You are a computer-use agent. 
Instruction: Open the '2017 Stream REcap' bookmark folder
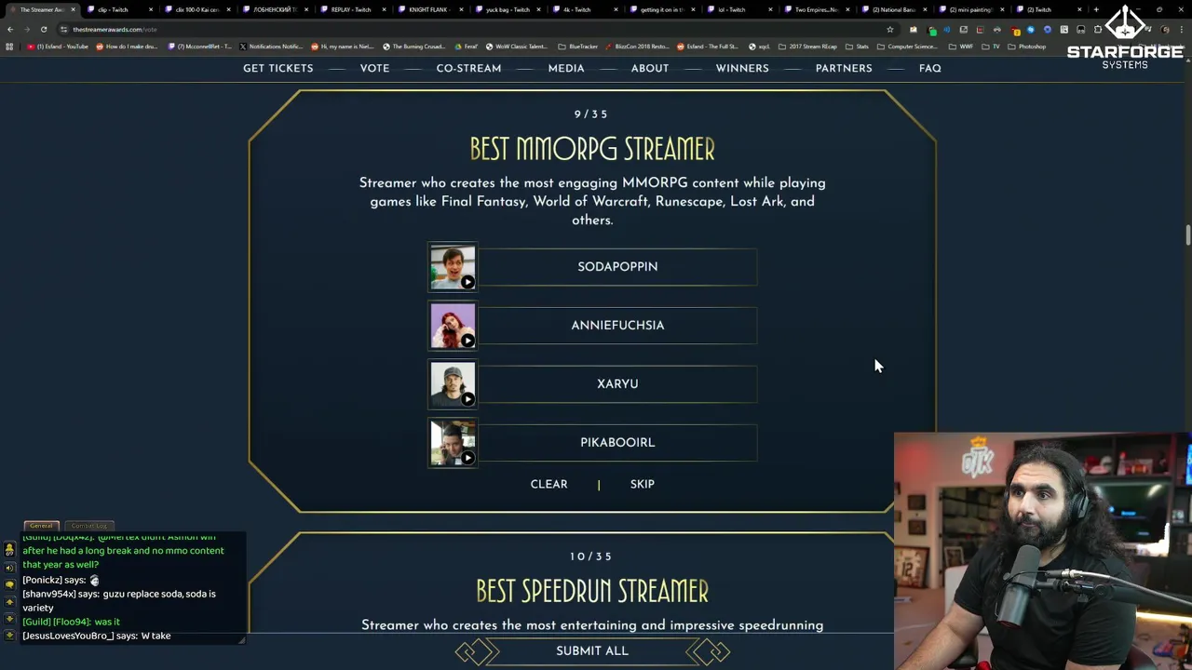pyautogui.click(x=808, y=47)
